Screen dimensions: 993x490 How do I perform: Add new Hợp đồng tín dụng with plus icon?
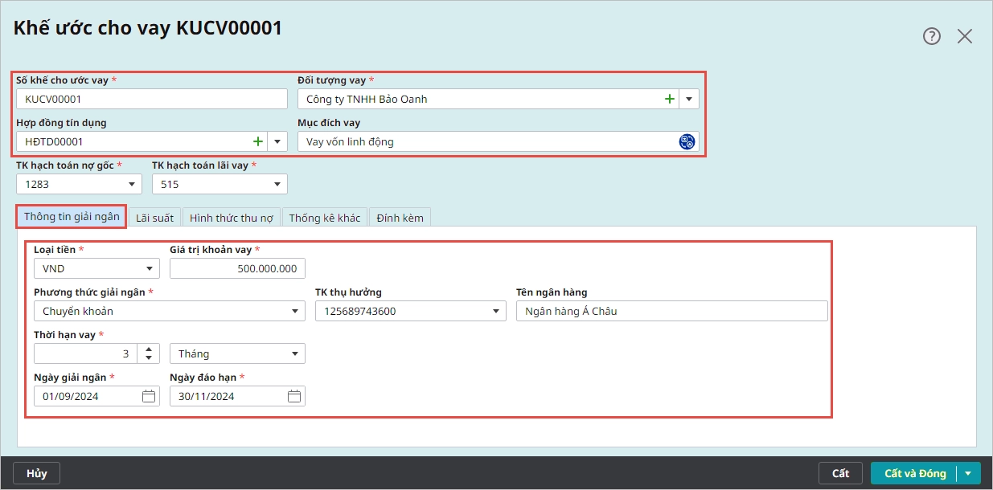coord(258,141)
